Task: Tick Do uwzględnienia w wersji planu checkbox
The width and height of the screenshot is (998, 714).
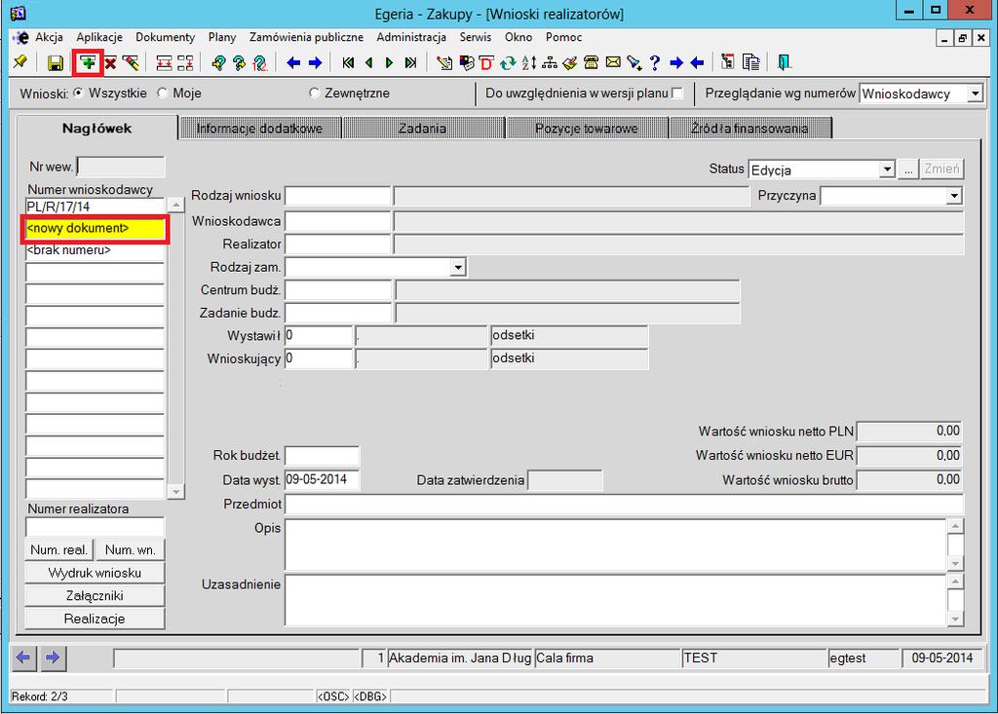Action: point(678,94)
